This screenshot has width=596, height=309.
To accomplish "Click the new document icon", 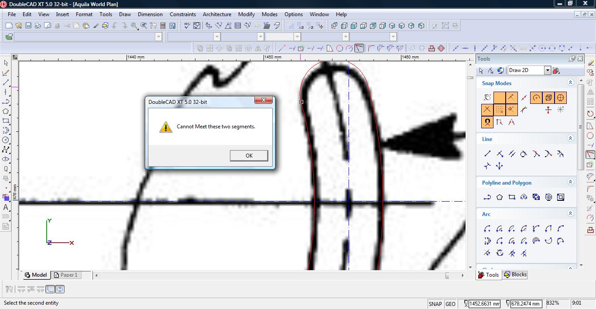I will tap(9, 26).
